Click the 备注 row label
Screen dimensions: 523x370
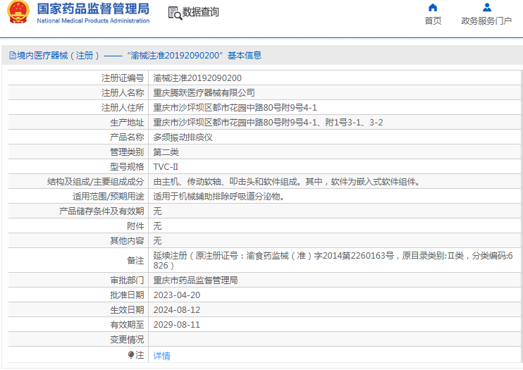click(135, 261)
